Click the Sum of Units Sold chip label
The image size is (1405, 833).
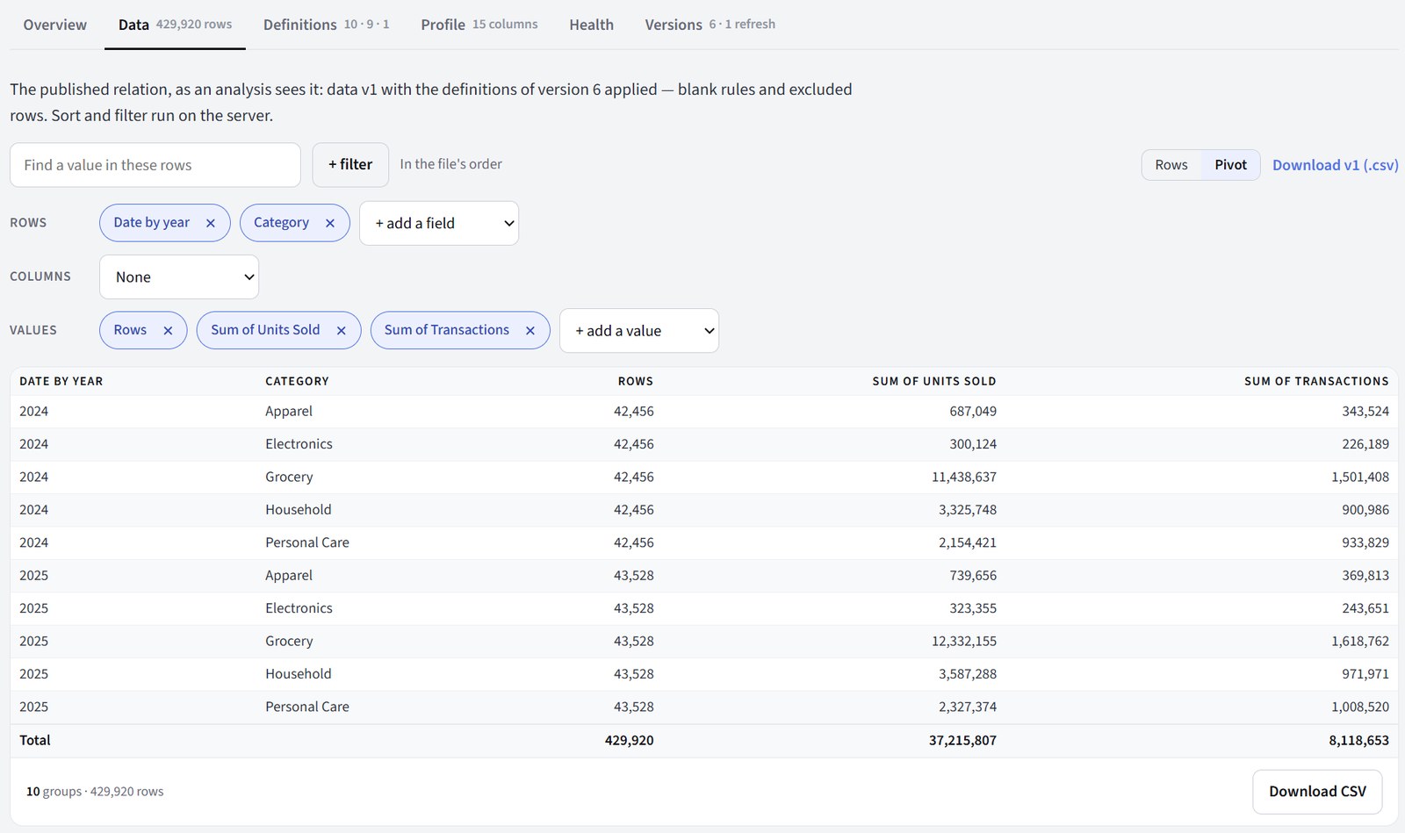[x=265, y=330]
